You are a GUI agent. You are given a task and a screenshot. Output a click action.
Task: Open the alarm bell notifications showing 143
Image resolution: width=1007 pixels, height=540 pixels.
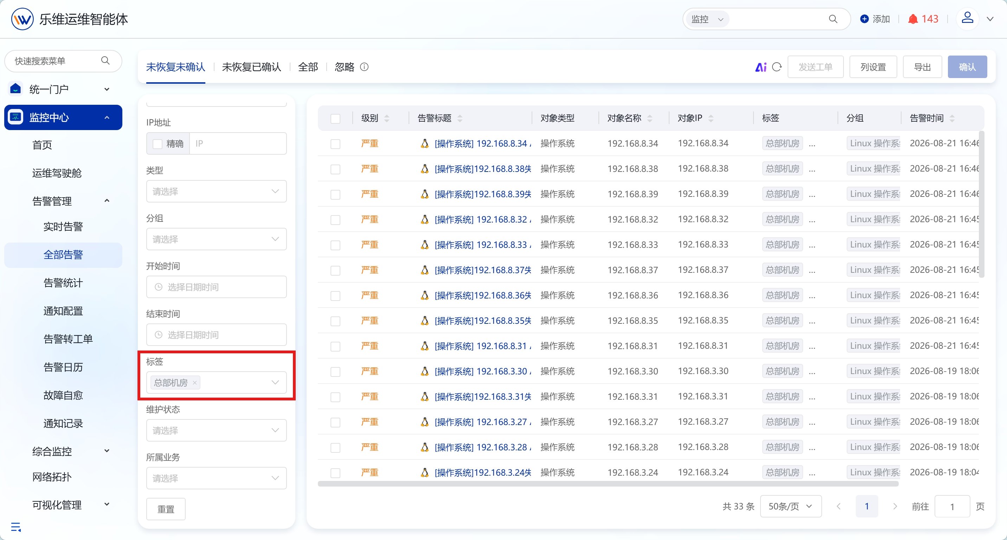coord(923,19)
